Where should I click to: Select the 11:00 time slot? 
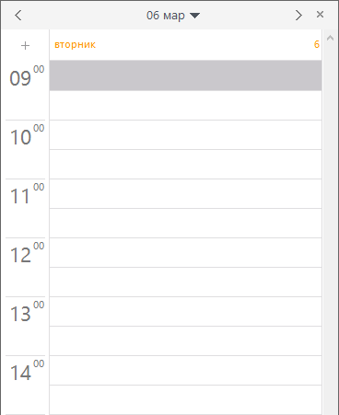click(x=185, y=193)
